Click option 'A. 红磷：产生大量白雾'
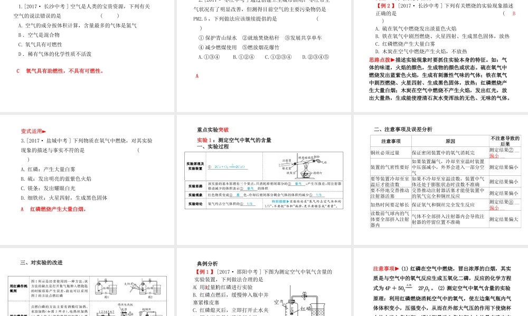The height and width of the screenshot is (316, 528). pos(48,170)
